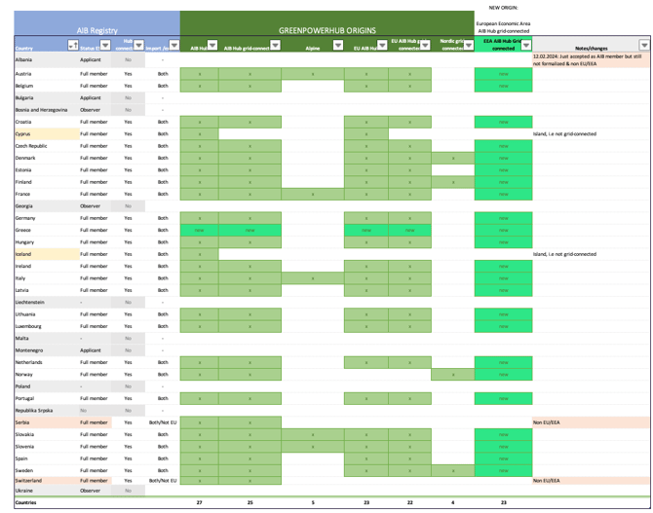
Task: Select Switzerland's Non EU/EEA note cell
Action: point(591,481)
